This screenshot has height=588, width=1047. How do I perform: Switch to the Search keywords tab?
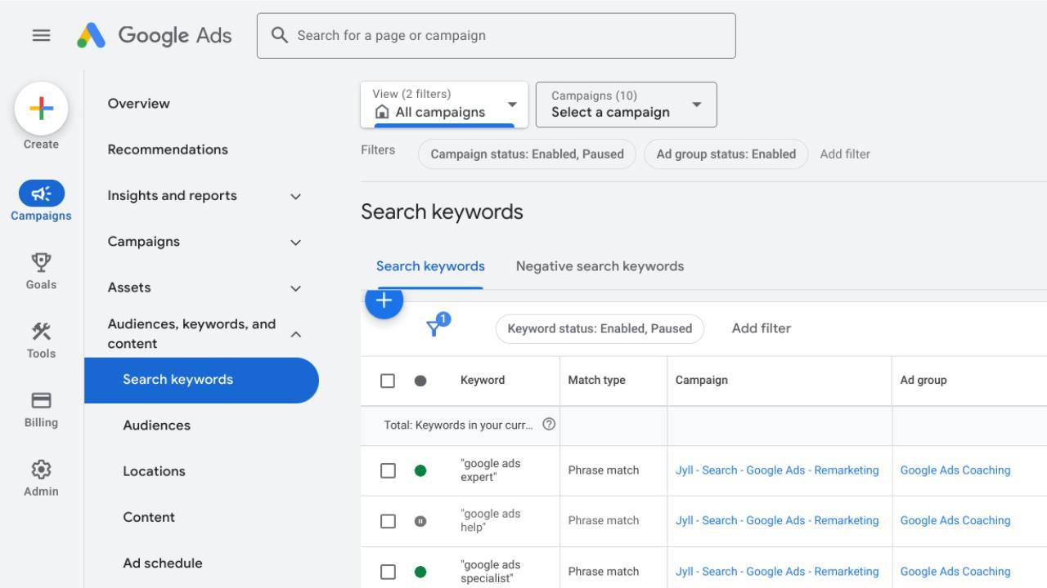click(430, 266)
